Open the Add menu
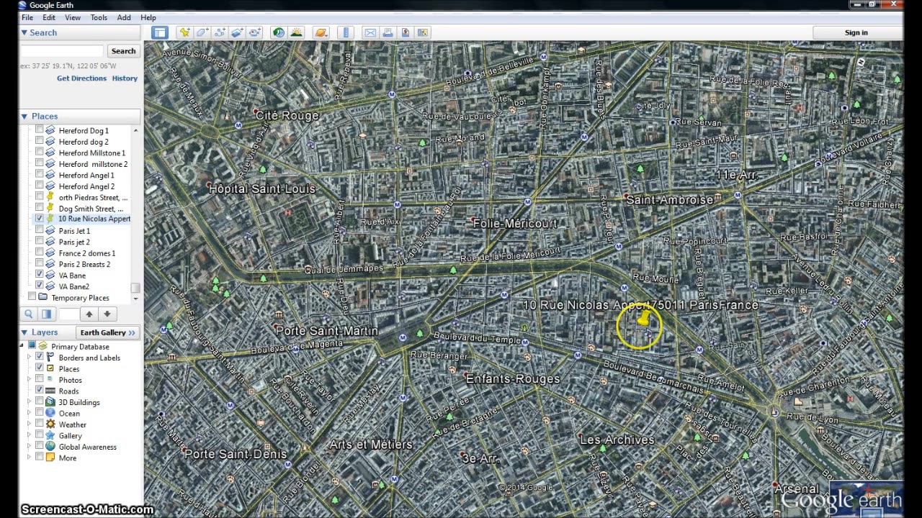 (124, 17)
